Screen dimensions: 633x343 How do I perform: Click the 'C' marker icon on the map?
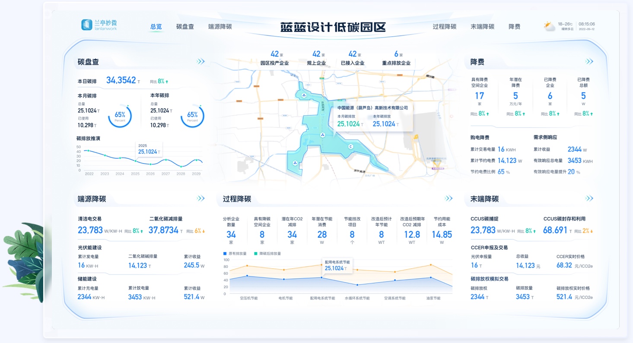351,147
